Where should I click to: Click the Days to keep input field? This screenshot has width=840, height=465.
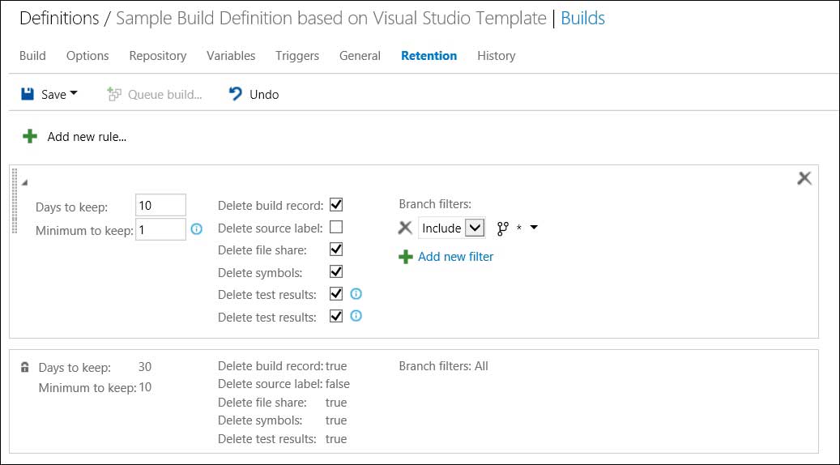click(161, 206)
